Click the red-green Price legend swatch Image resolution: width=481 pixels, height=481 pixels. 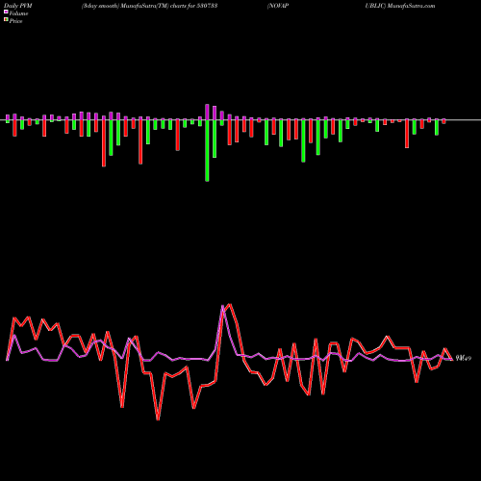tap(6, 20)
